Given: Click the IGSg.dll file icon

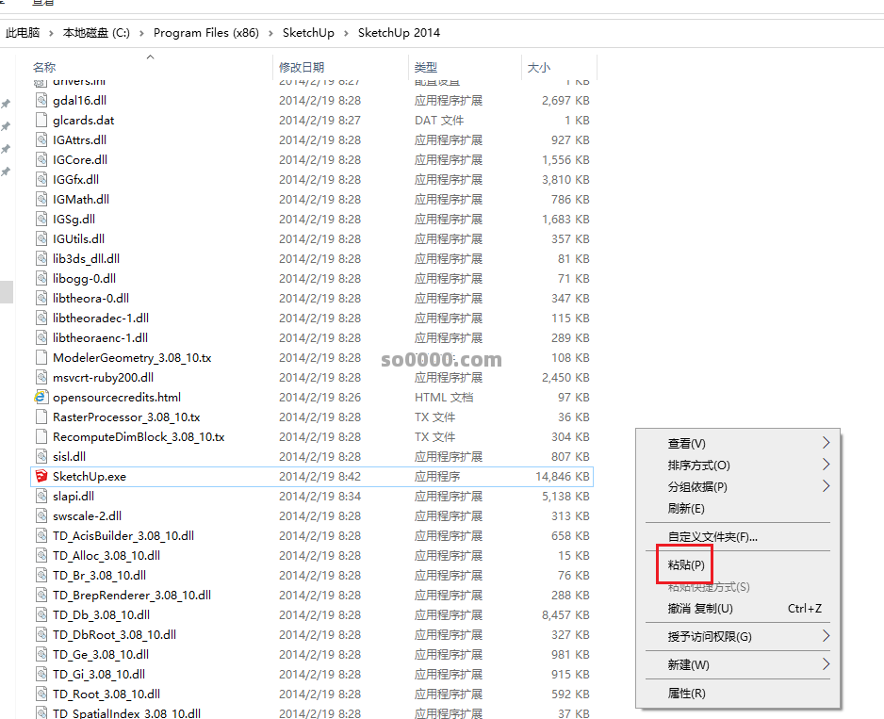Looking at the screenshot, I should pos(41,219).
